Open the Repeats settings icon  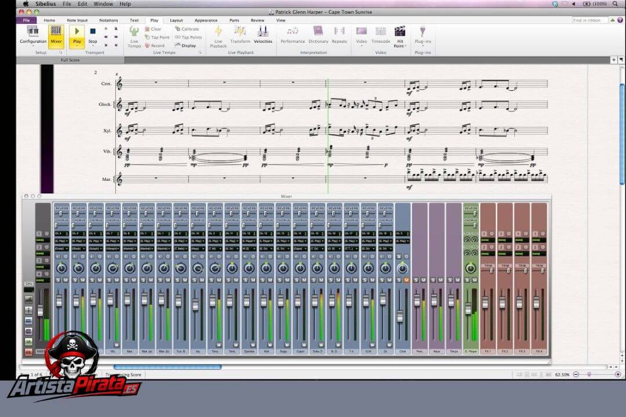[x=339, y=31]
